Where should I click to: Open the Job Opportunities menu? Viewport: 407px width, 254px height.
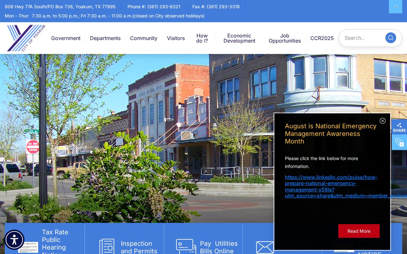tap(285, 38)
